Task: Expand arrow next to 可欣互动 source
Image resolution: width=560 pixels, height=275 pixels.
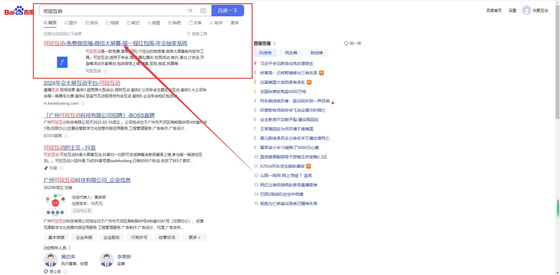Action: 105,71
